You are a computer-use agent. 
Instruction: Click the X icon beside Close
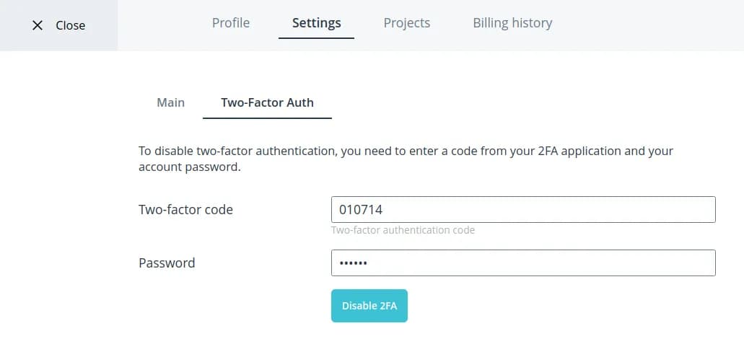pos(38,25)
